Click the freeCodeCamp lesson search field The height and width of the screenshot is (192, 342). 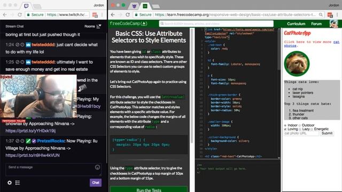point(216,23)
